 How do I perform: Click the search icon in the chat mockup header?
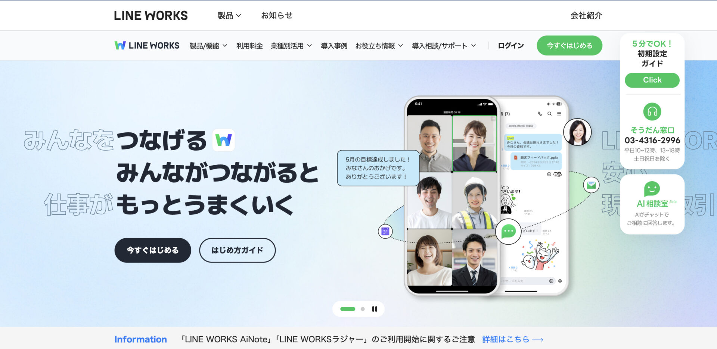click(x=549, y=114)
